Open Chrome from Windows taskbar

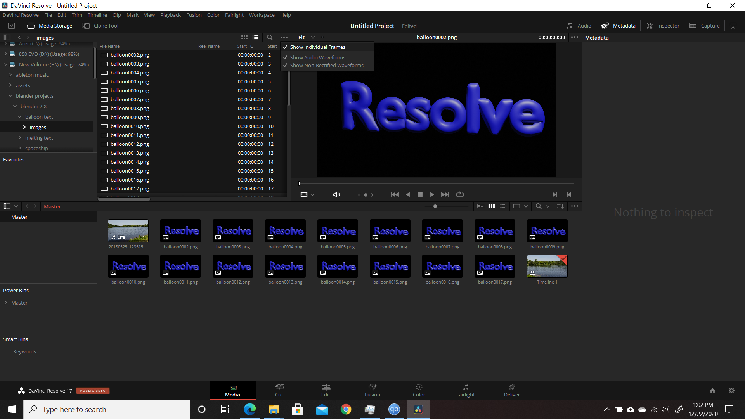click(x=346, y=409)
